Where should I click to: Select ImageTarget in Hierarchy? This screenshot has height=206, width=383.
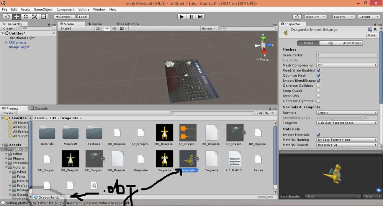point(19,47)
